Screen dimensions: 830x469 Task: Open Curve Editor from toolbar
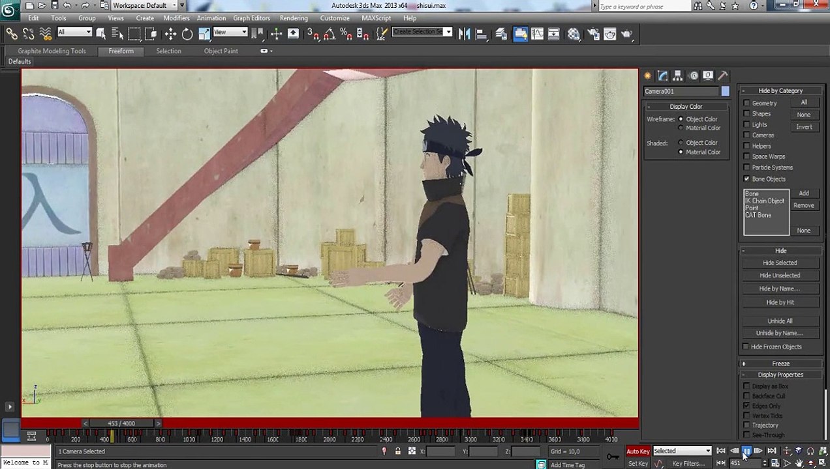pyautogui.click(x=538, y=34)
